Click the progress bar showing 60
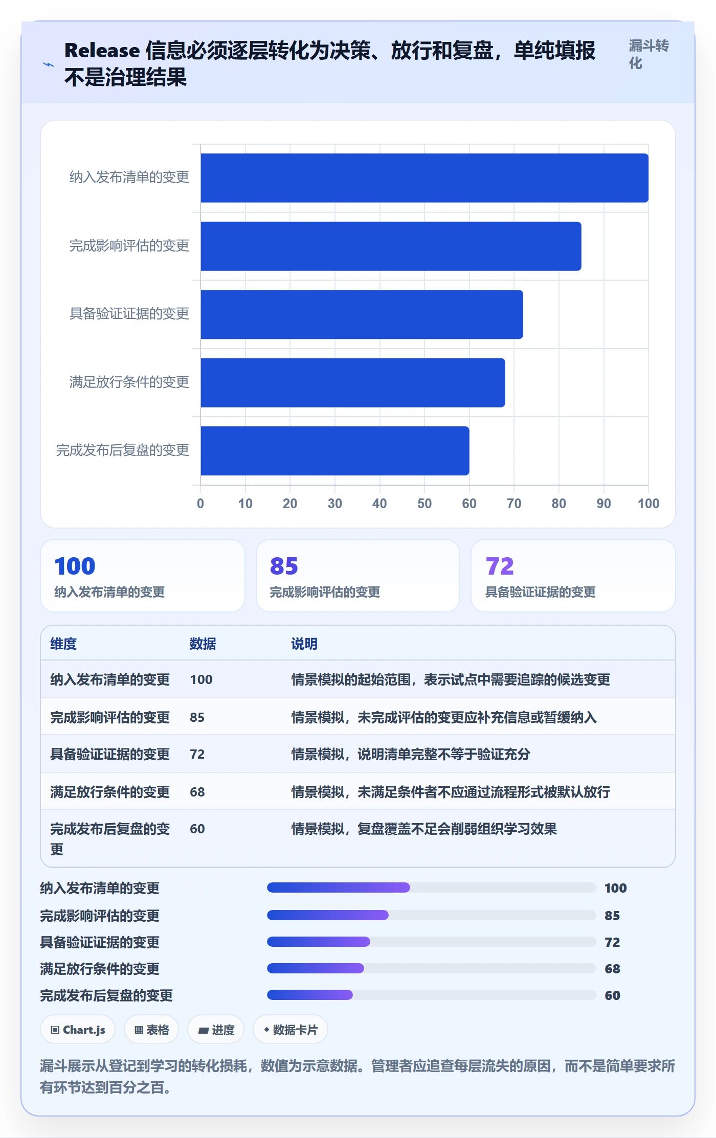 tap(431, 995)
